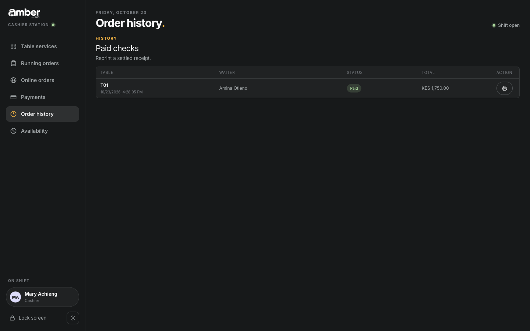530x331 pixels.
Task: Open Mary Achieng cashier profile
Action: (x=42, y=297)
